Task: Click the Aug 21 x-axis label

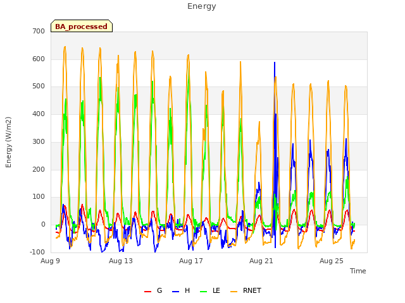Action: pos(261,261)
